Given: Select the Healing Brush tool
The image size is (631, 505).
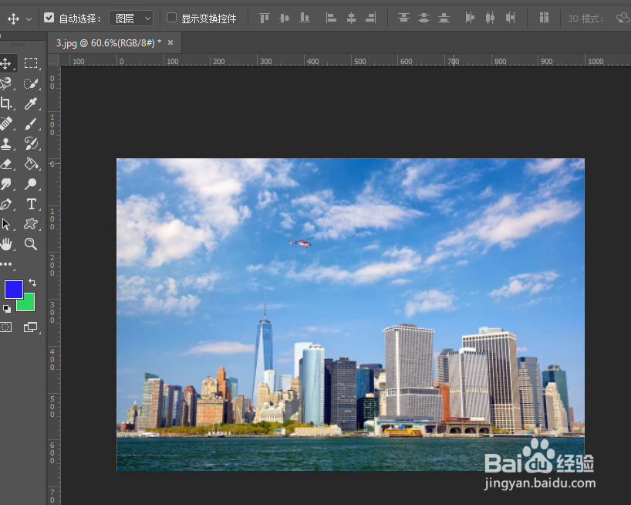Looking at the screenshot, I should tap(5, 124).
